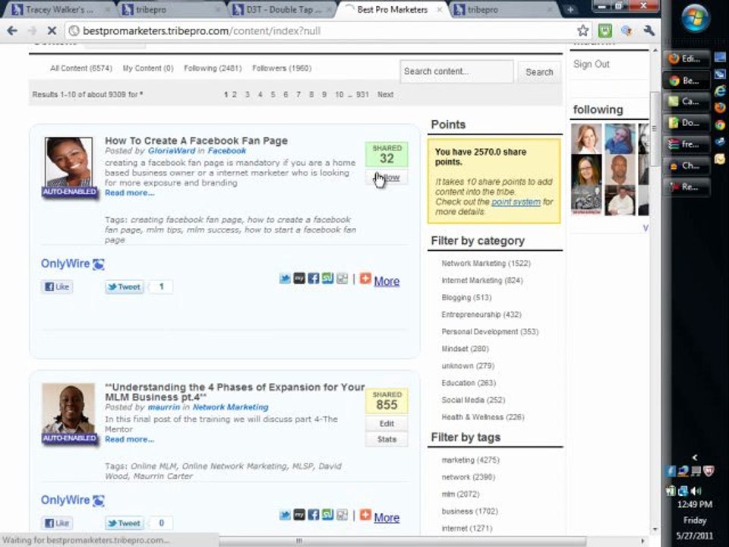Viewport: 729px width, 547px height.
Task: Open the Firefox 'Edi...' taskbar item
Action: [x=686, y=58]
